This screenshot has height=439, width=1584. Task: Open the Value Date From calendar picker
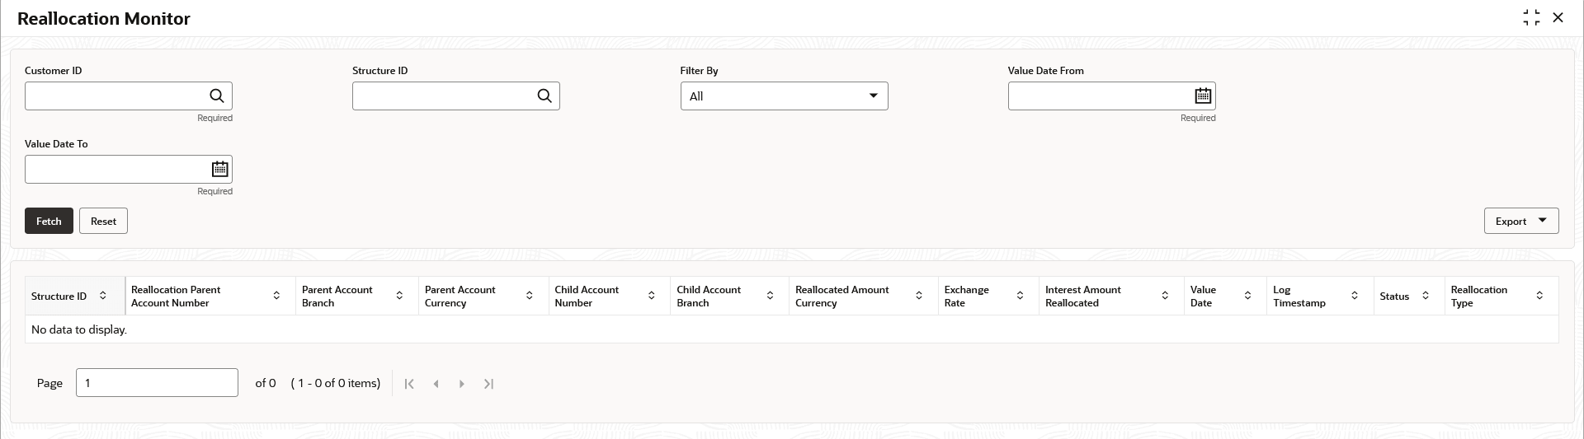point(1203,96)
